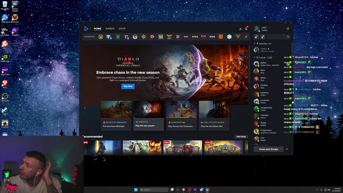Select friend Eyewar in Favorites
343x193 pixels.
click(x=272, y=50)
